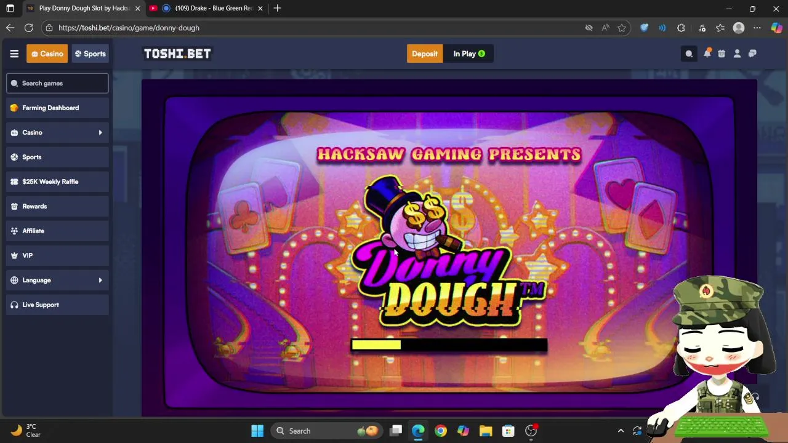The image size is (788, 443).
Task: Open the browser profile avatar
Action: coord(739,28)
